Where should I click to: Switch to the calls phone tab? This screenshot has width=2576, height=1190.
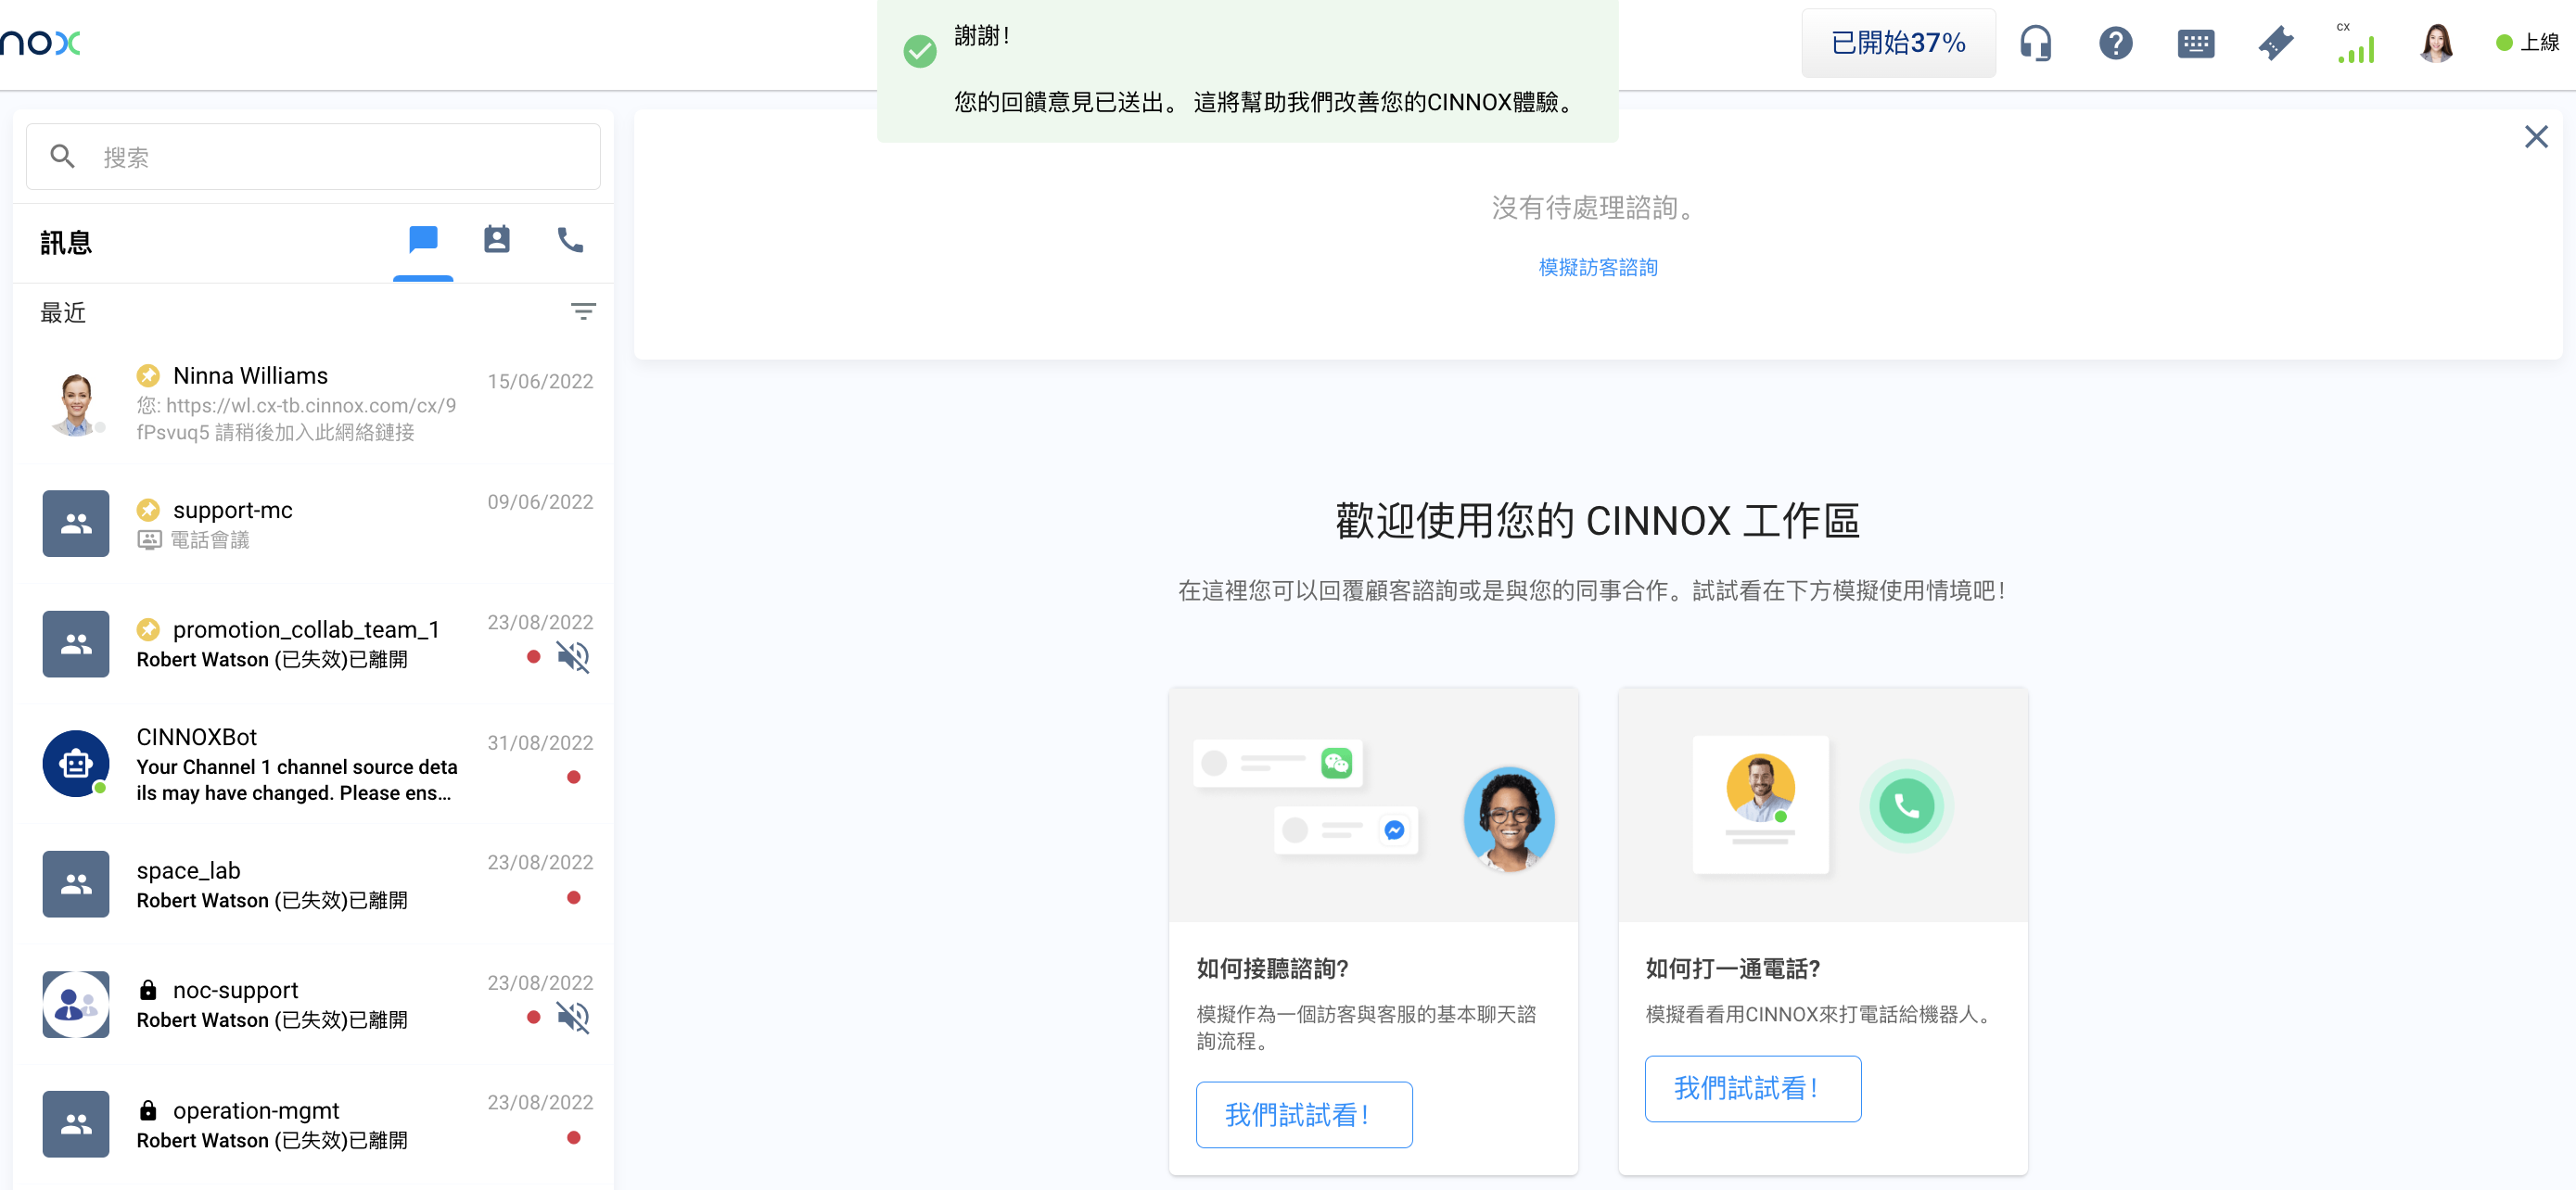(x=570, y=240)
